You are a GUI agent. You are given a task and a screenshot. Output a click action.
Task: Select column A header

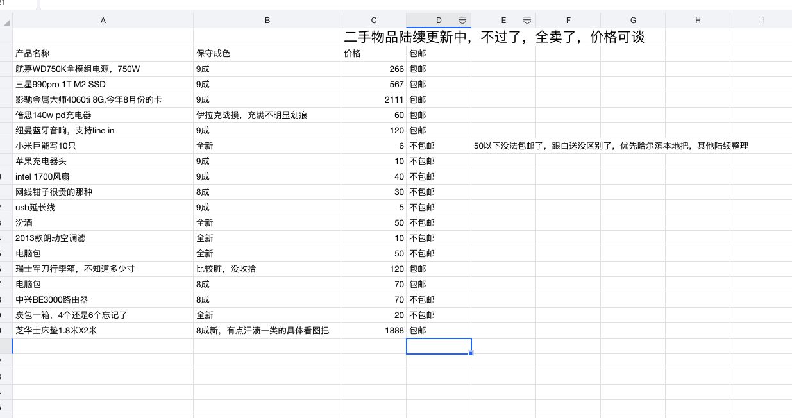[103, 20]
